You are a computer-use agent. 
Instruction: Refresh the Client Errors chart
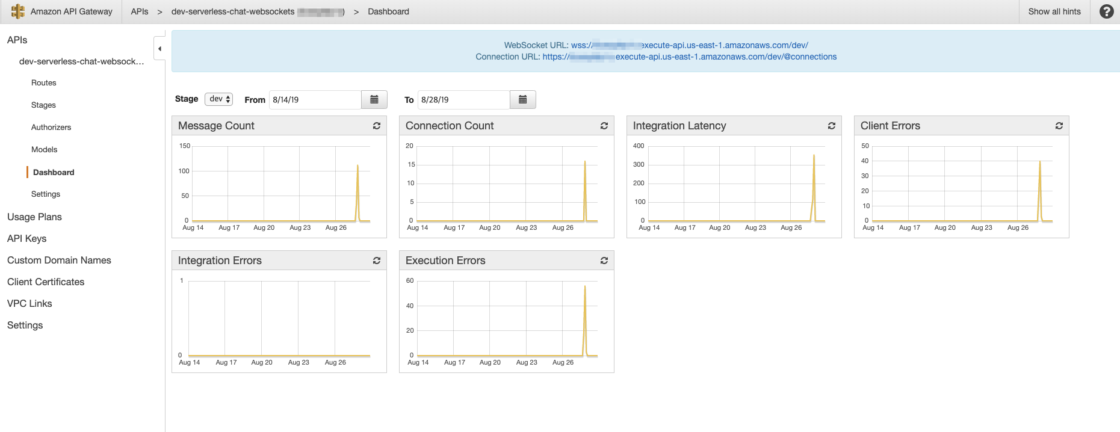[1059, 126]
